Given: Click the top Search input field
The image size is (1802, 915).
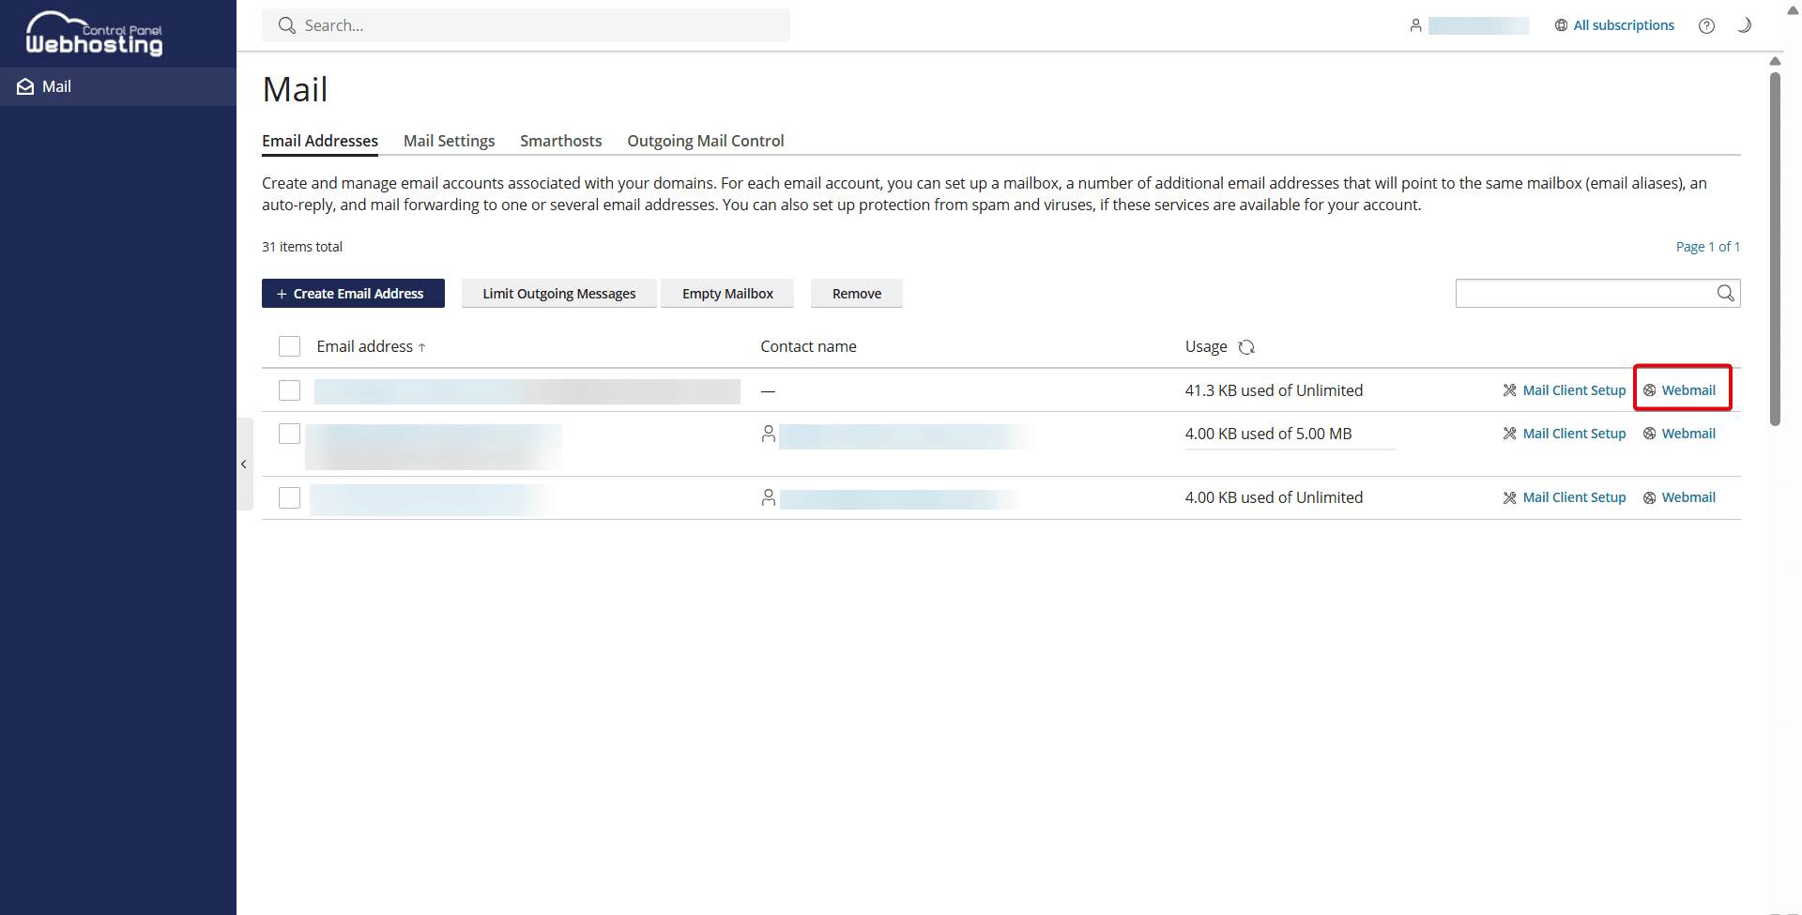Looking at the screenshot, I should pos(526,25).
